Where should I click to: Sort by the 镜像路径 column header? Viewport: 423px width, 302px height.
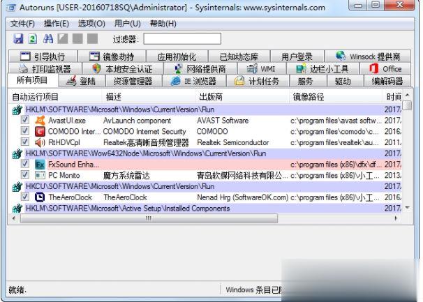[336, 97]
